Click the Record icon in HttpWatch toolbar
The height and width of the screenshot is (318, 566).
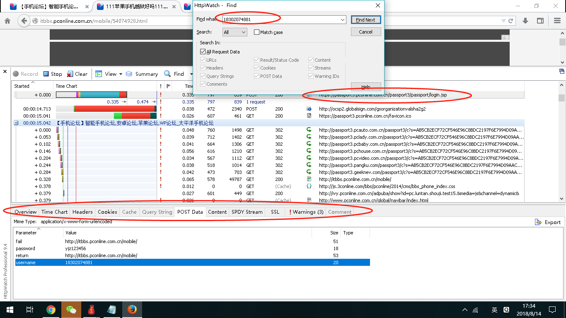(x=16, y=74)
